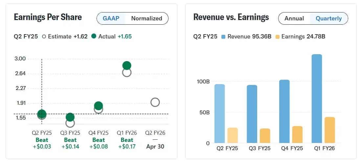Click the blue Revenue legend swatch
Screen dimensions: 360x162
(223, 36)
